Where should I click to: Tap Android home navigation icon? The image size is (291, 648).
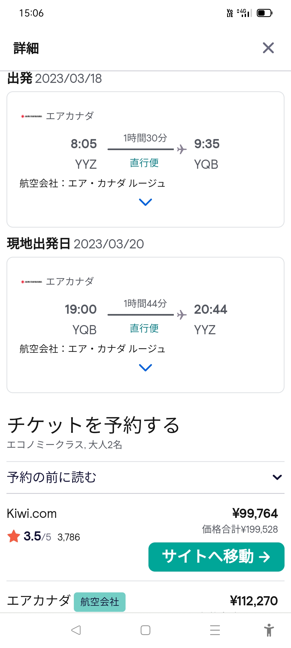pos(145,630)
